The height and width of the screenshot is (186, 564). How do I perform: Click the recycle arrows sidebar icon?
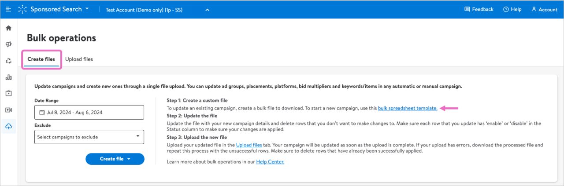(8, 61)
